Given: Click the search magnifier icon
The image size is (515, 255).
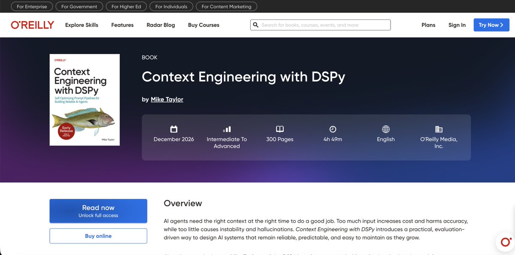Looking at the screenshot, I should [x=255, y=25].
